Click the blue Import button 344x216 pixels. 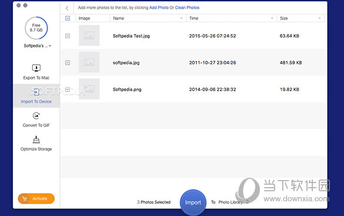(193, 202)
